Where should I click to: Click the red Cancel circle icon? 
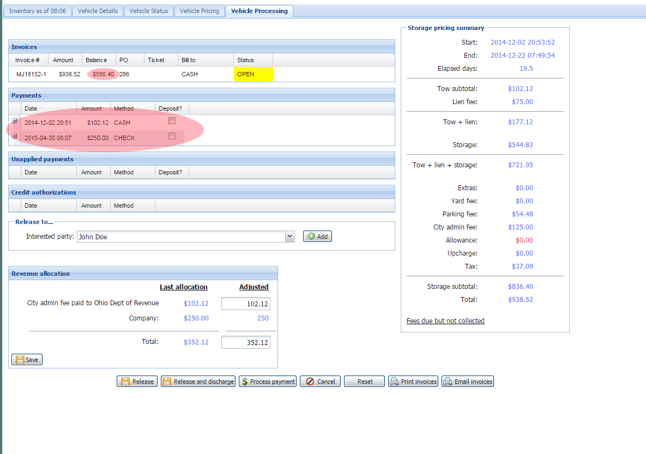tap(310, 382)
